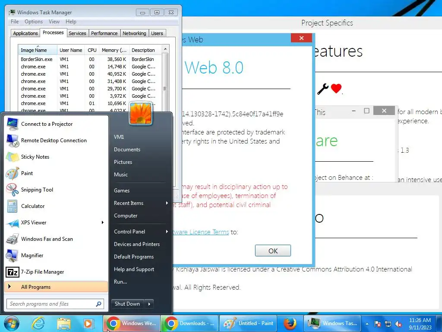Open Computer from the Start menu

[126, 216]
